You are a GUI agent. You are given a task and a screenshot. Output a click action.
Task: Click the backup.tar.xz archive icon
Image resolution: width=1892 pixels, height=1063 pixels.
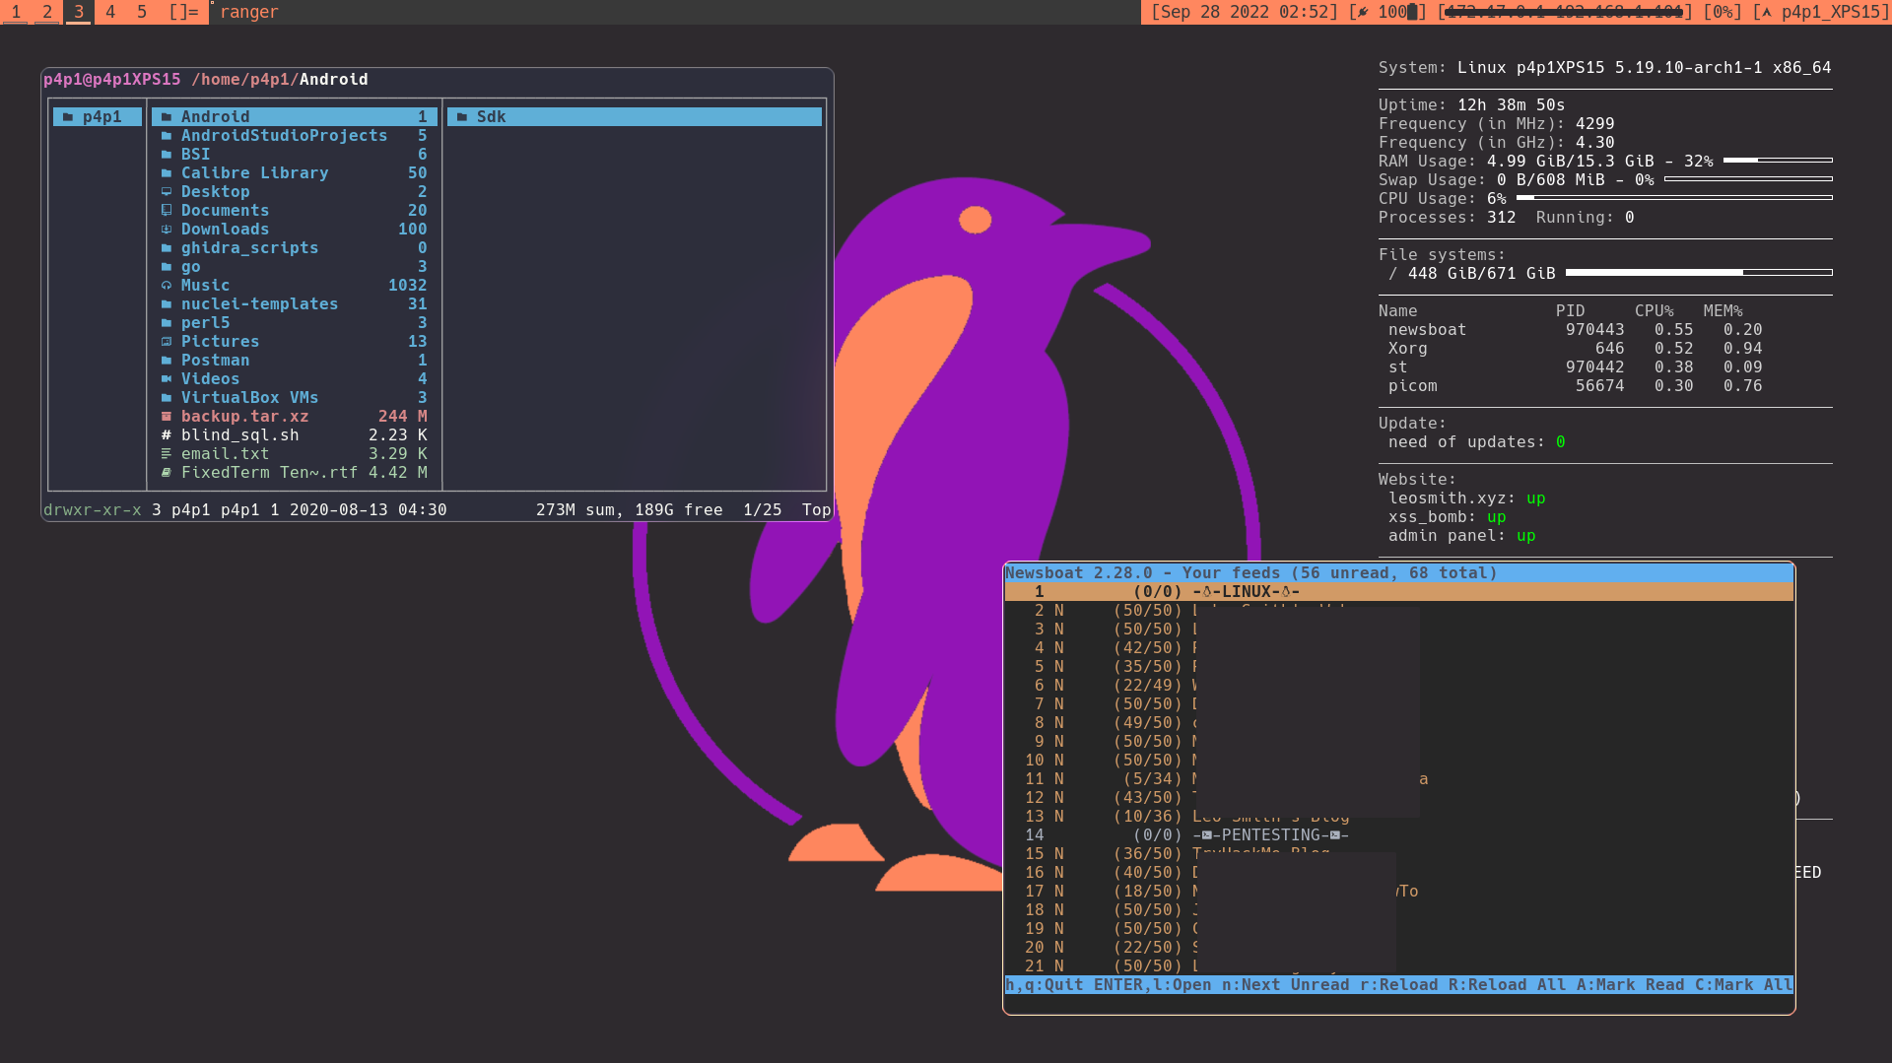[x=167, y=417]
